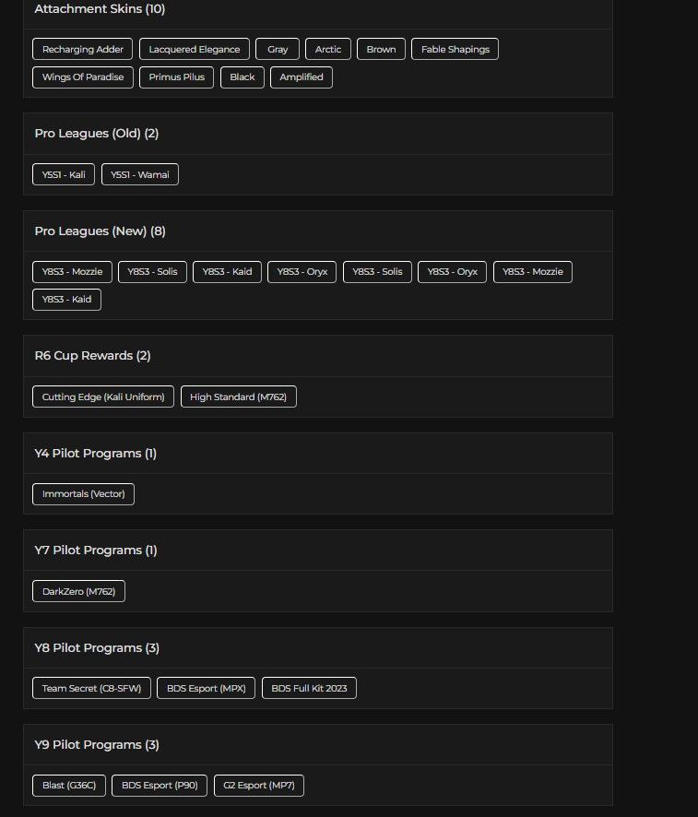Select Wings Of Paradise skin tag
This screenshot has height=817, width=698.
83,77
